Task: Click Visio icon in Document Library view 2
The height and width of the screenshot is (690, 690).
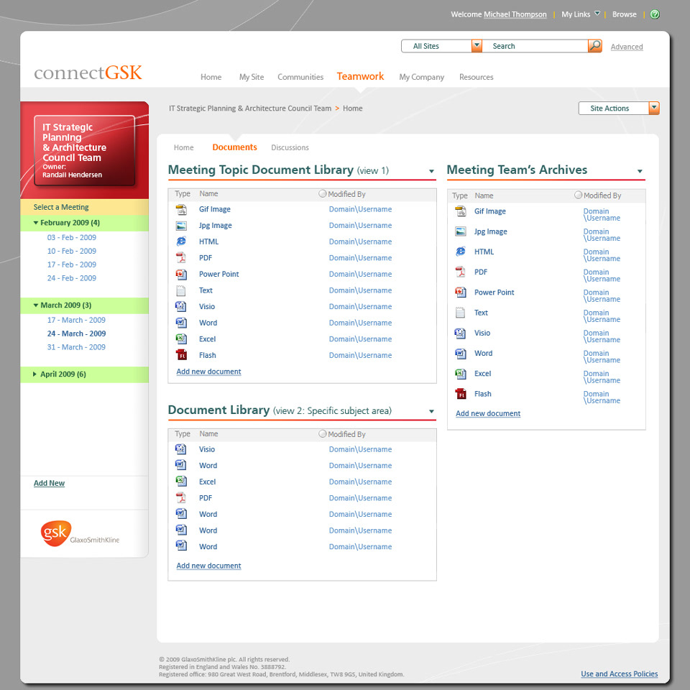Action: pyautogui.click(x=181, y=449)
